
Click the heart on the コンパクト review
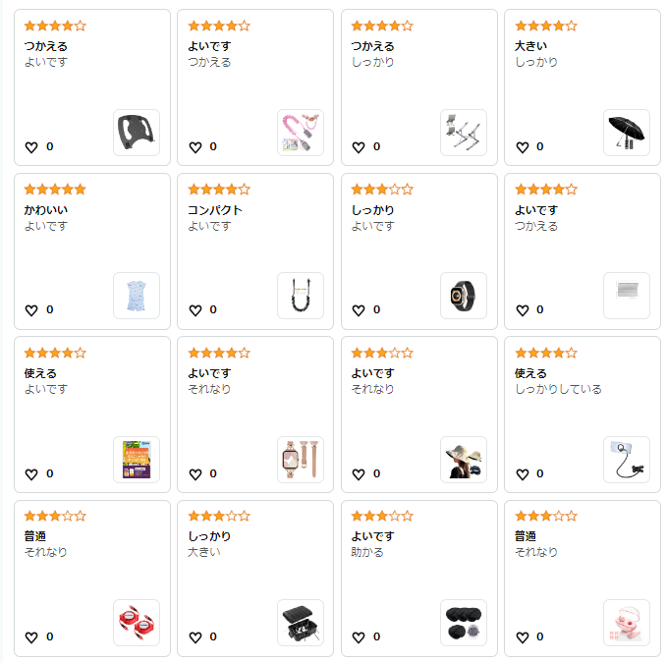194,310
